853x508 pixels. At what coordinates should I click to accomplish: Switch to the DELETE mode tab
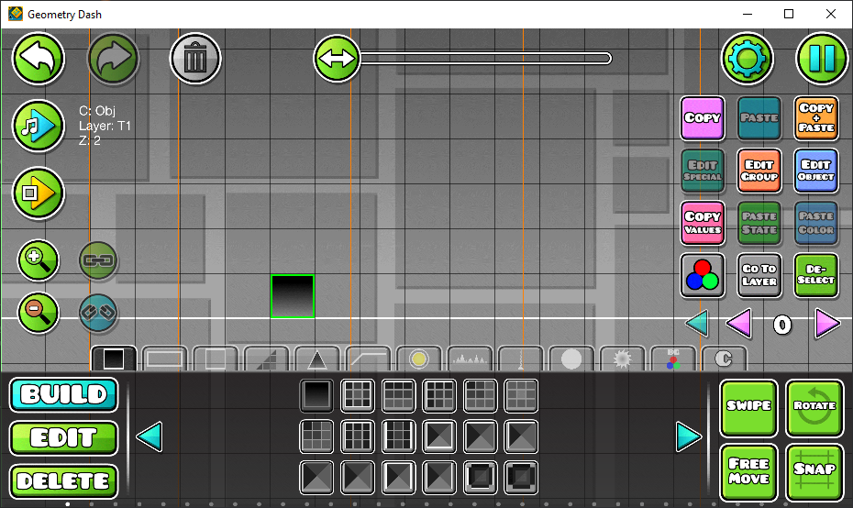[63, 481]
